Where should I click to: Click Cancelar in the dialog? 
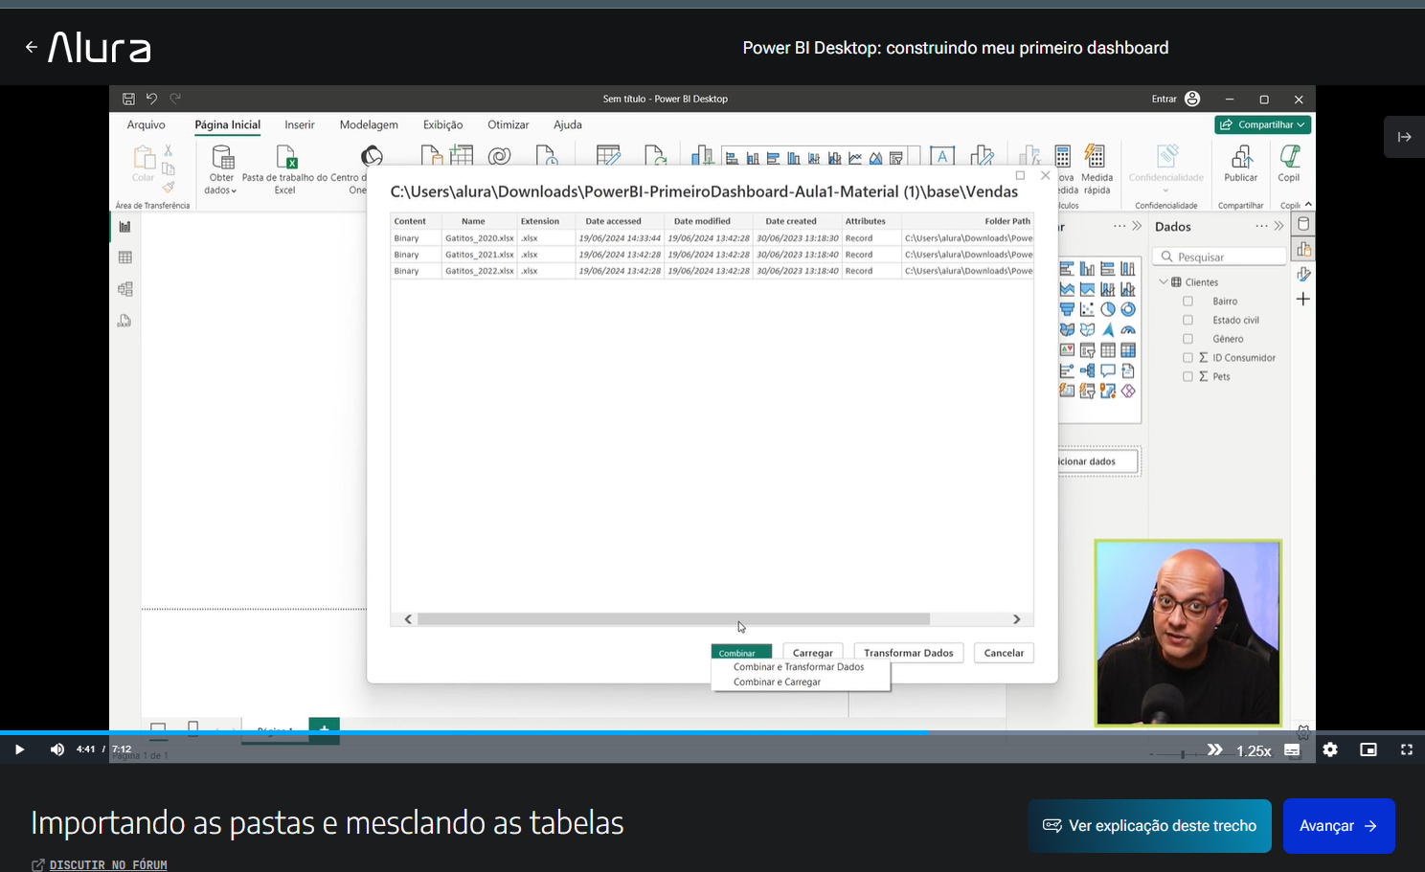tap(1004, 653)
